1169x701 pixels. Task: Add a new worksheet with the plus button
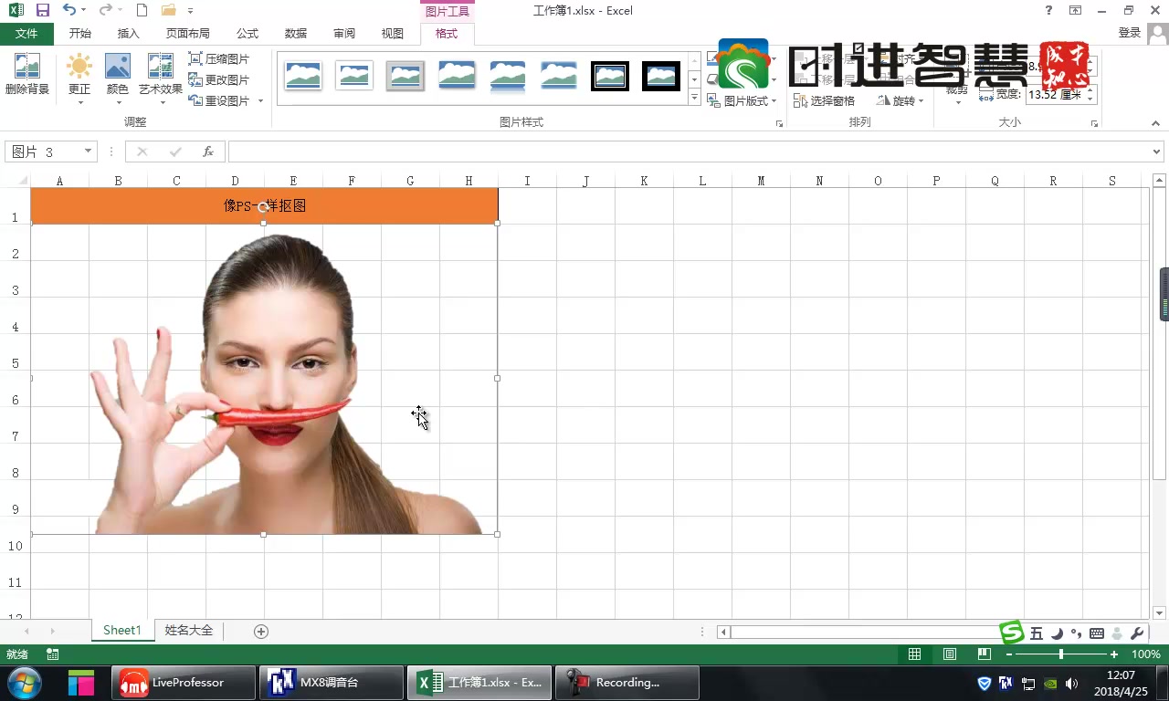[x=261, y=630]
